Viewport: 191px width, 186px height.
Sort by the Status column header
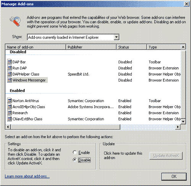click(x=131, y=47)
